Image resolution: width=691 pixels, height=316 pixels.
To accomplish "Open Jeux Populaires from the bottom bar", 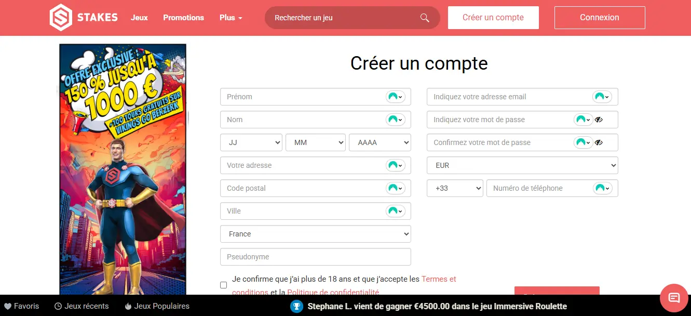I will (157, 306).
